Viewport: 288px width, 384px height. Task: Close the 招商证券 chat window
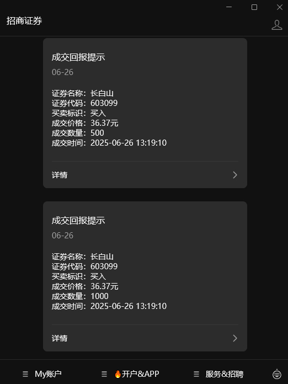(279, 7)
